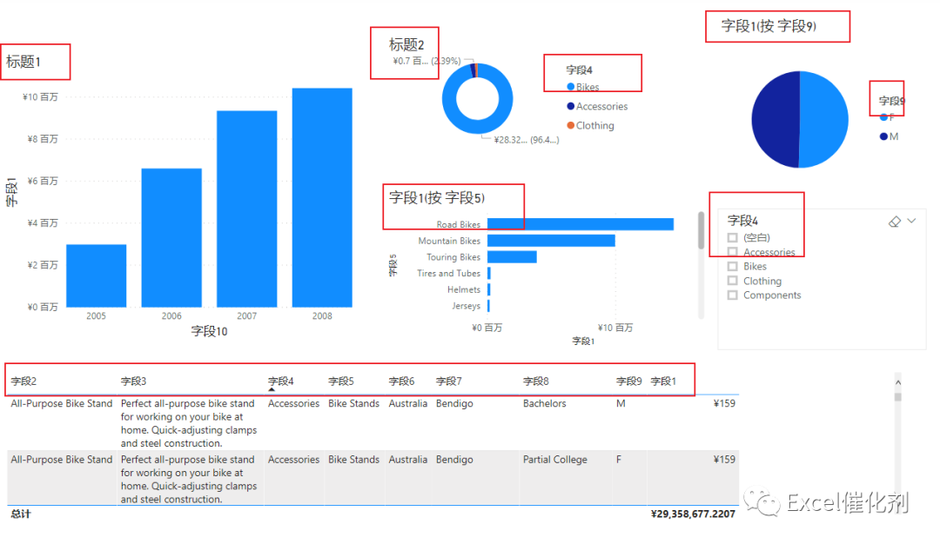Viewport: 940px width, 544px height.
Task: Sort table by 字段3 column header
Action: tap(134, 381)
